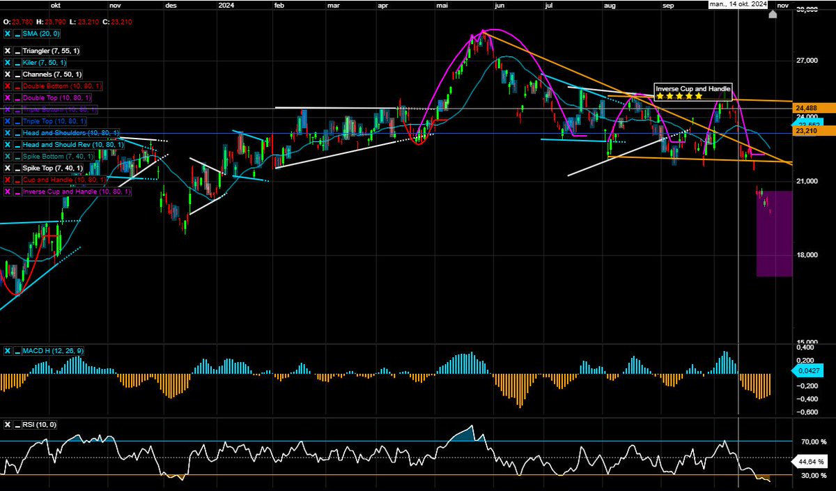Open Double Top (10, 80, 1) settings label
The width and height of the screenshot is (836, 491).
click(x=58, y=98)
